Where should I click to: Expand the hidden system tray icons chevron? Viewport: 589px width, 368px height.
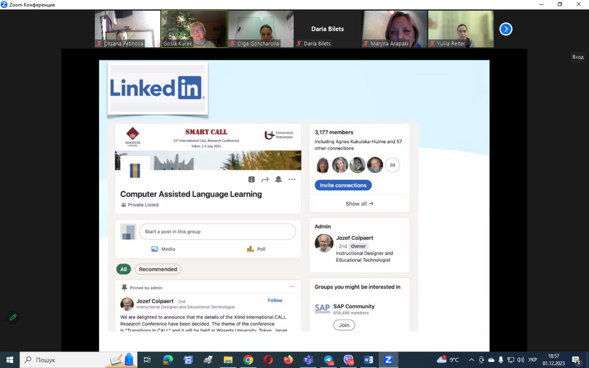click(x=471, y=360)
